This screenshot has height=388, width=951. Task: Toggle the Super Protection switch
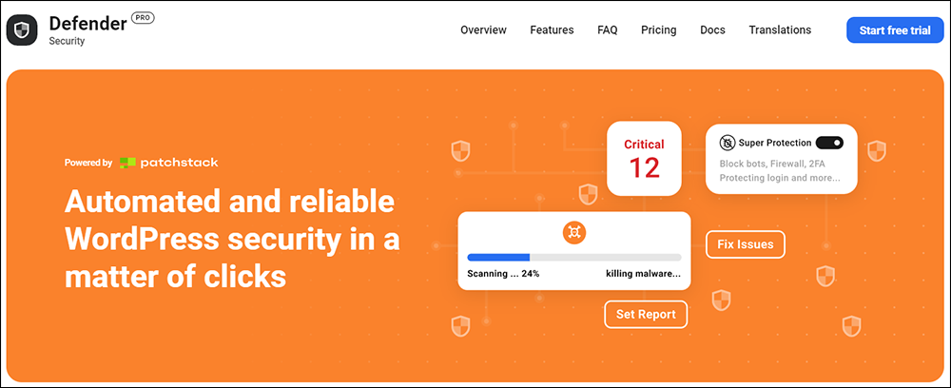click(829, 143)
